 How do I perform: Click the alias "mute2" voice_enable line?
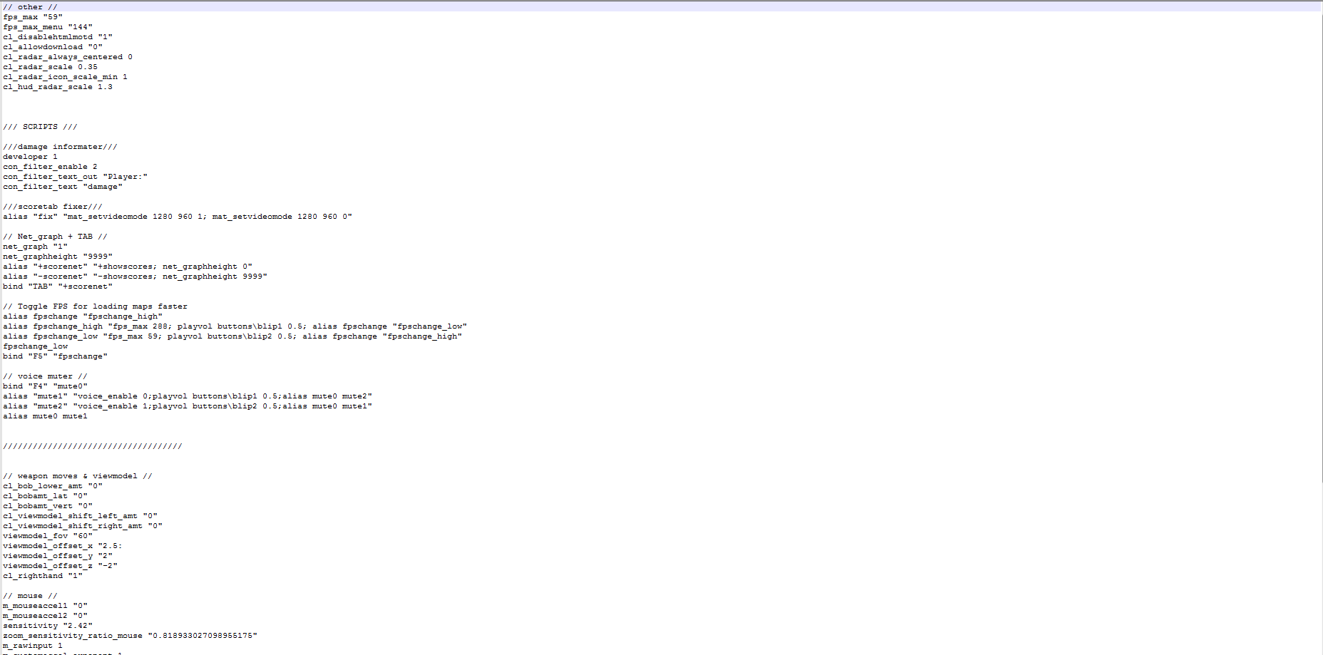[187, 406]
